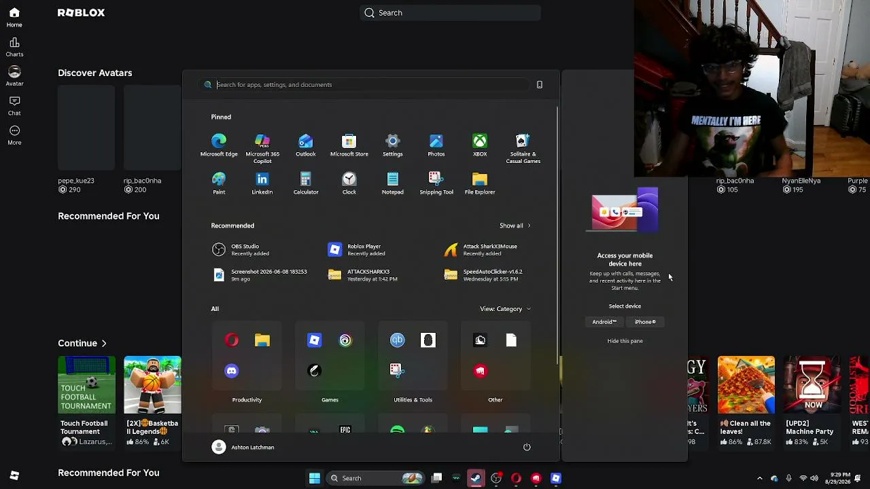The image size is (870, 489).
Task: Launch the Snipping Tool pinned app
Action: 436,183
